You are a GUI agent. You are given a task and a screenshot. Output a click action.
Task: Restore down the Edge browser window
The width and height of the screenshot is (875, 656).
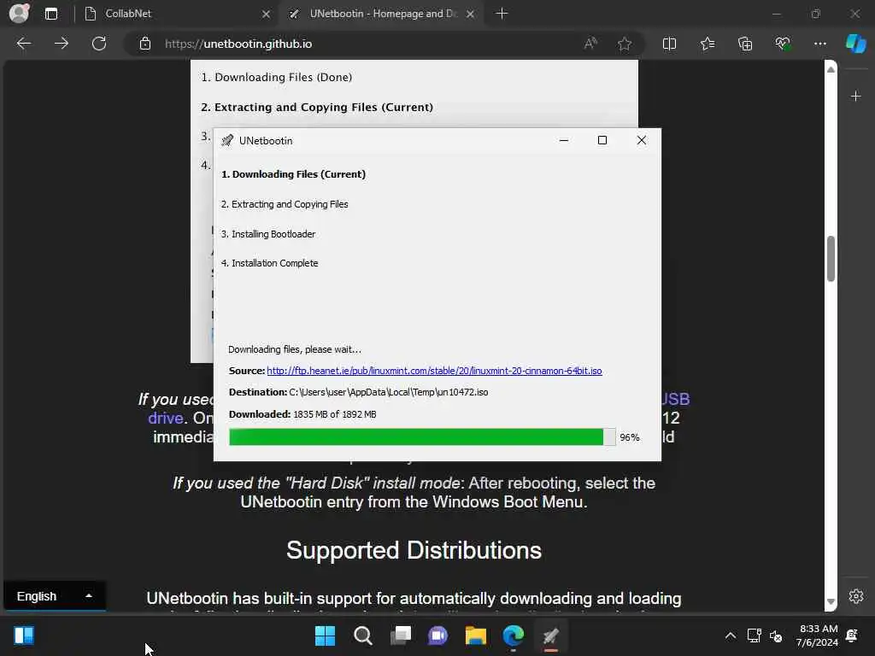point(816,14)
